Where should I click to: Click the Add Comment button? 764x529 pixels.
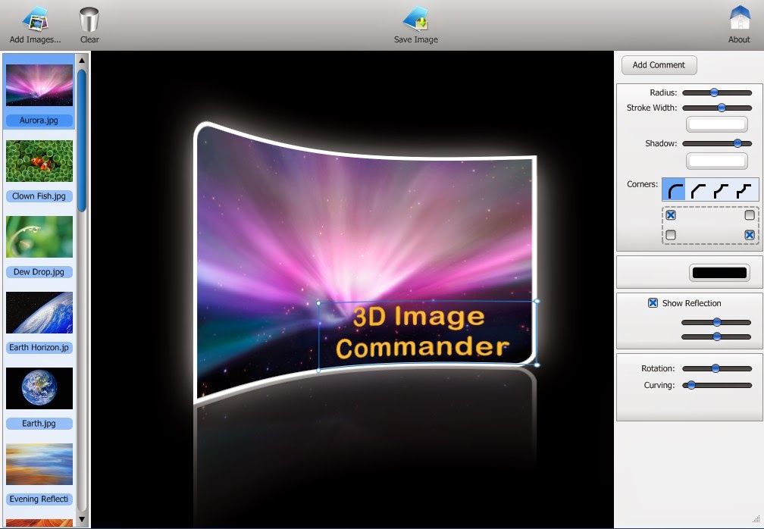[x=659, y=64]
